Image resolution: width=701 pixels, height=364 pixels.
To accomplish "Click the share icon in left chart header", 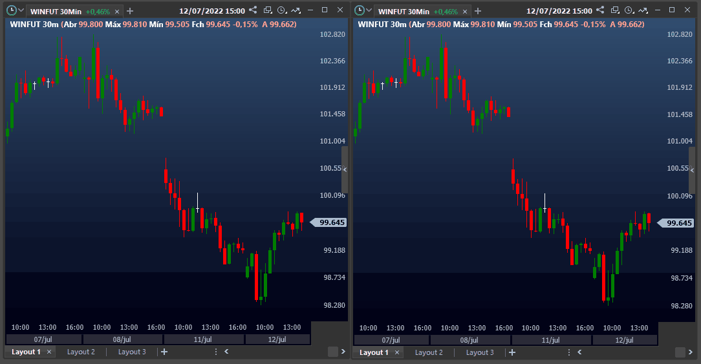I will pyautogui.click(x=253, y=10).
